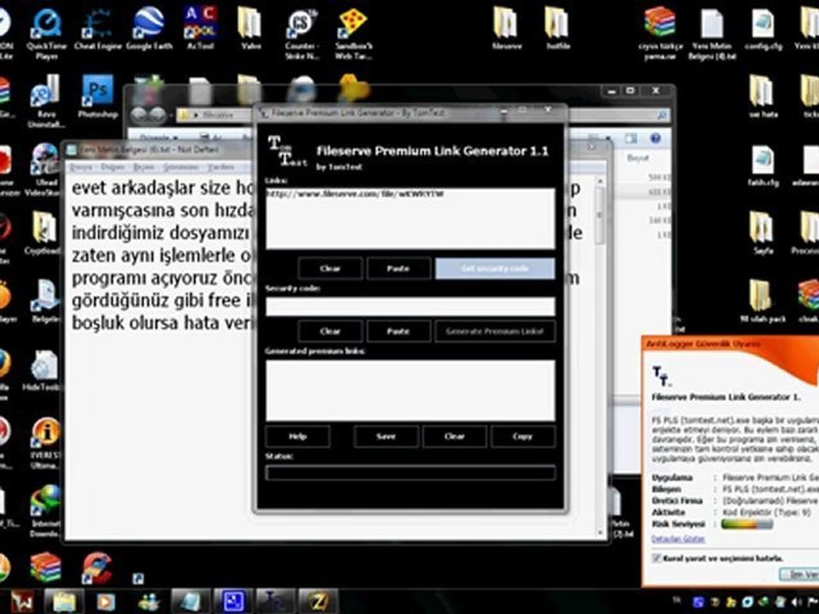
Task: Click Notepad vertical scrollbar
Action: (600, 357)
